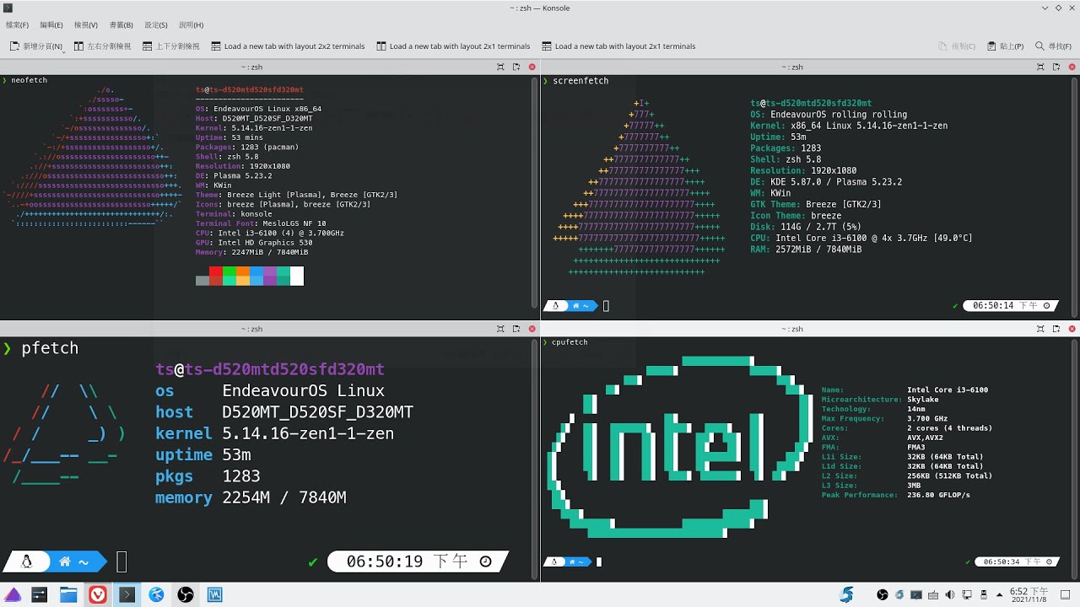This screenshot has height=607, width=1080.
Task: Click '236.80 GFLOP/s' peak performance value
Action: pyautogui.click(x=938, y=495)
